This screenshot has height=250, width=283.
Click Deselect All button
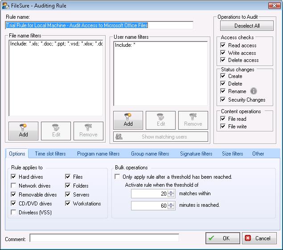247,26
